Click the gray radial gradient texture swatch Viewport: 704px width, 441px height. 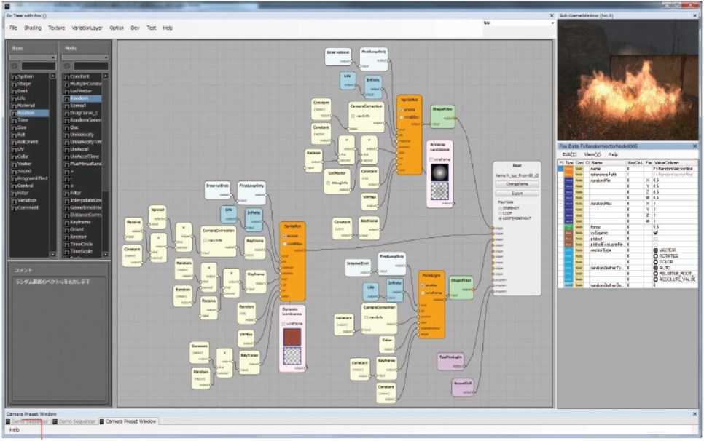[x=439, y=172]
